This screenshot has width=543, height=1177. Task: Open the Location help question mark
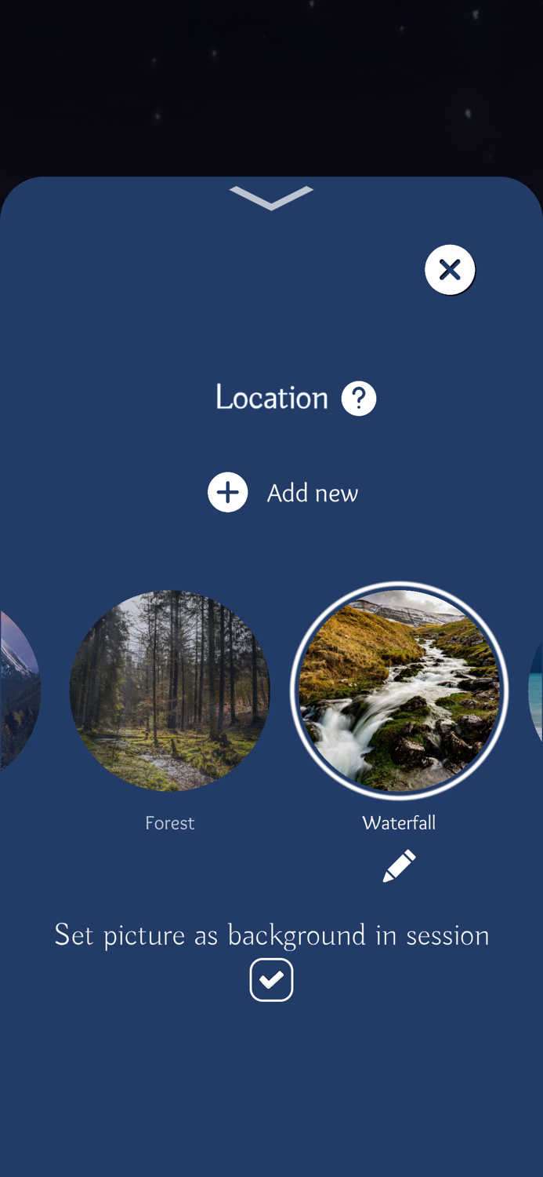(x=359, y=399)
